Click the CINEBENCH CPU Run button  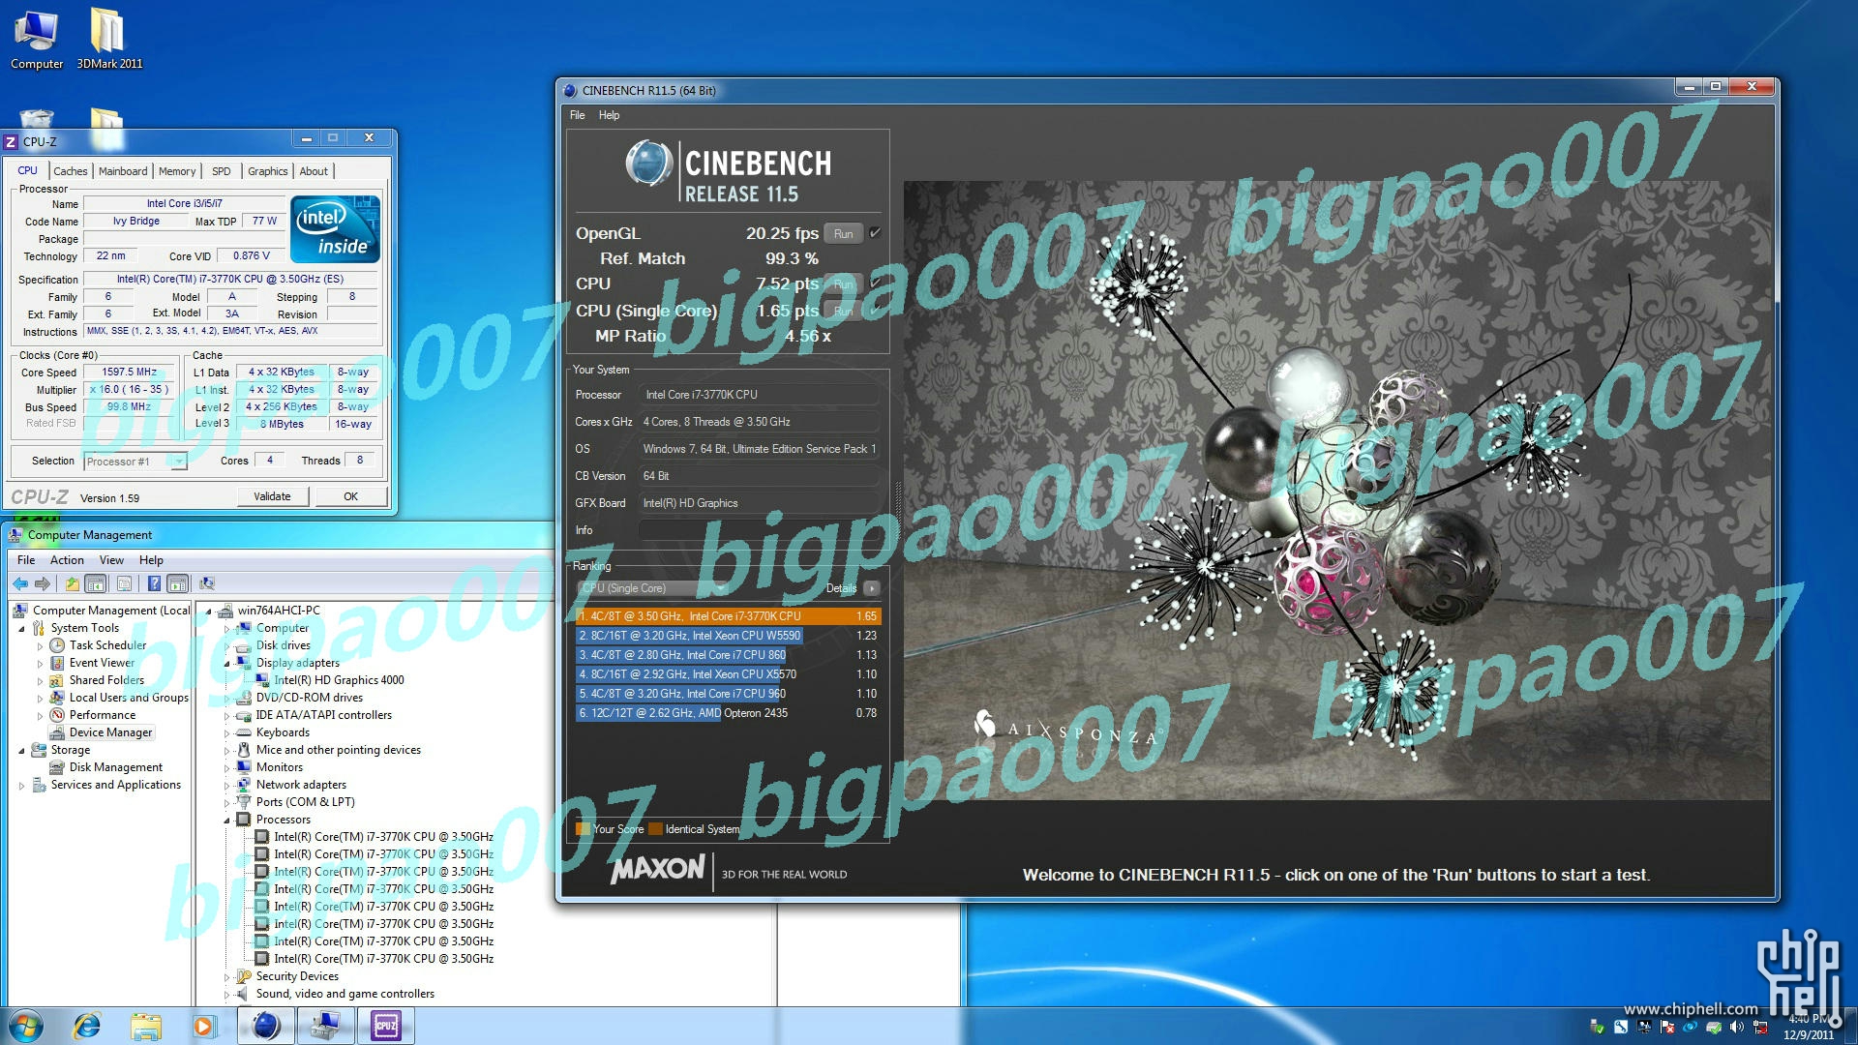click(842, 284)
